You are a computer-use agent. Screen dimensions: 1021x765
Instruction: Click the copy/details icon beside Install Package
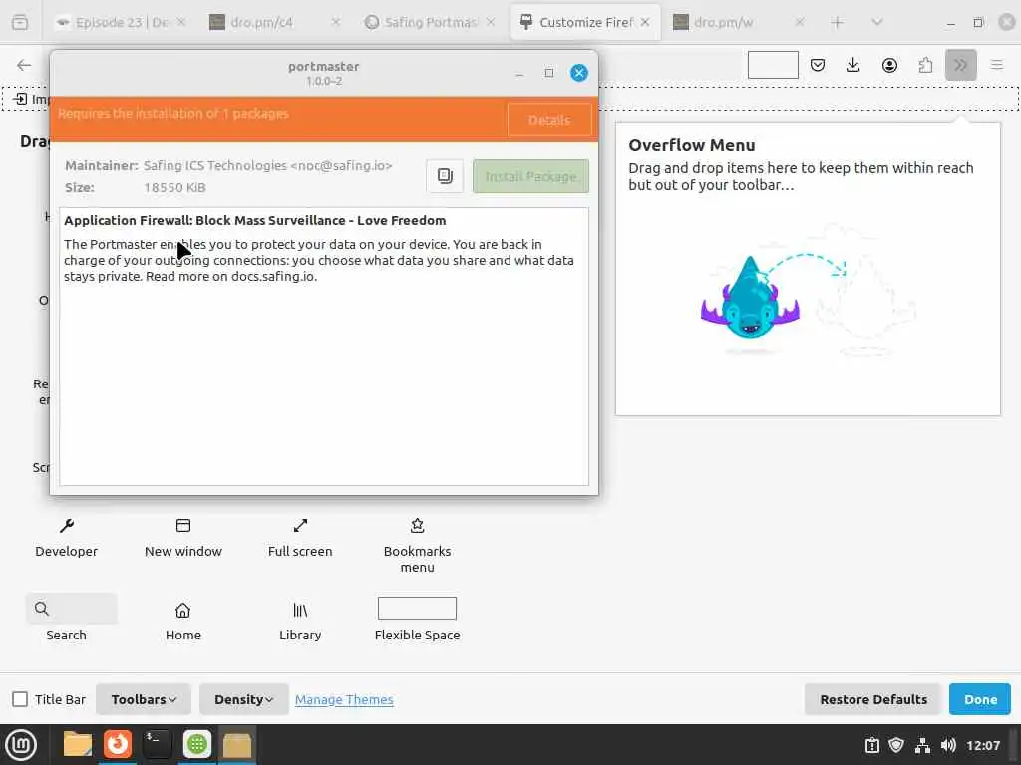[445, 176]
